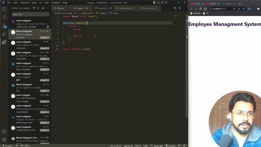Click the extensions marketplace search field
Image resolution: width=261 pixels, height=147 pixels.
31,14
